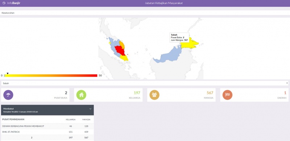Click the yellow people Mangsa icon
Screen dimensions: 290x141
[154, 95]
